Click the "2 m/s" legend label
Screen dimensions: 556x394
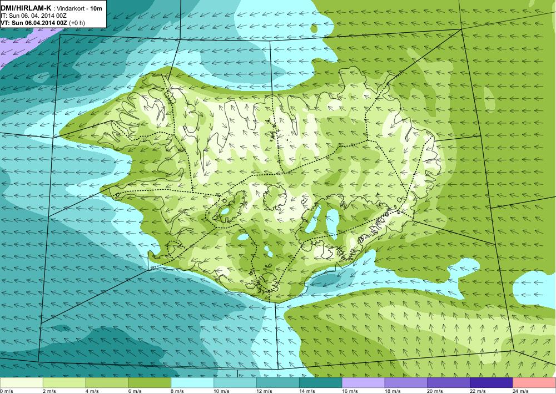click(x=49, y=391)
